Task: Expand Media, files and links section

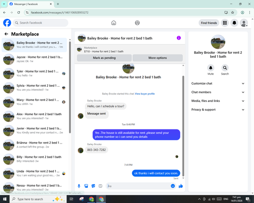Action: click(x=218, y=101)
